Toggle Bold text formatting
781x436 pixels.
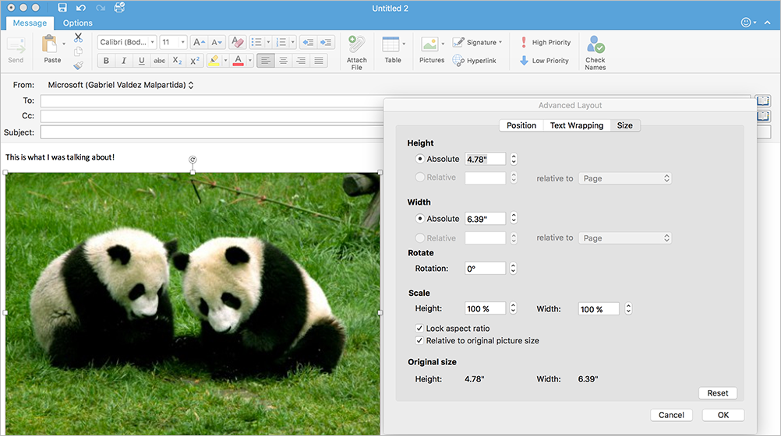107,61
